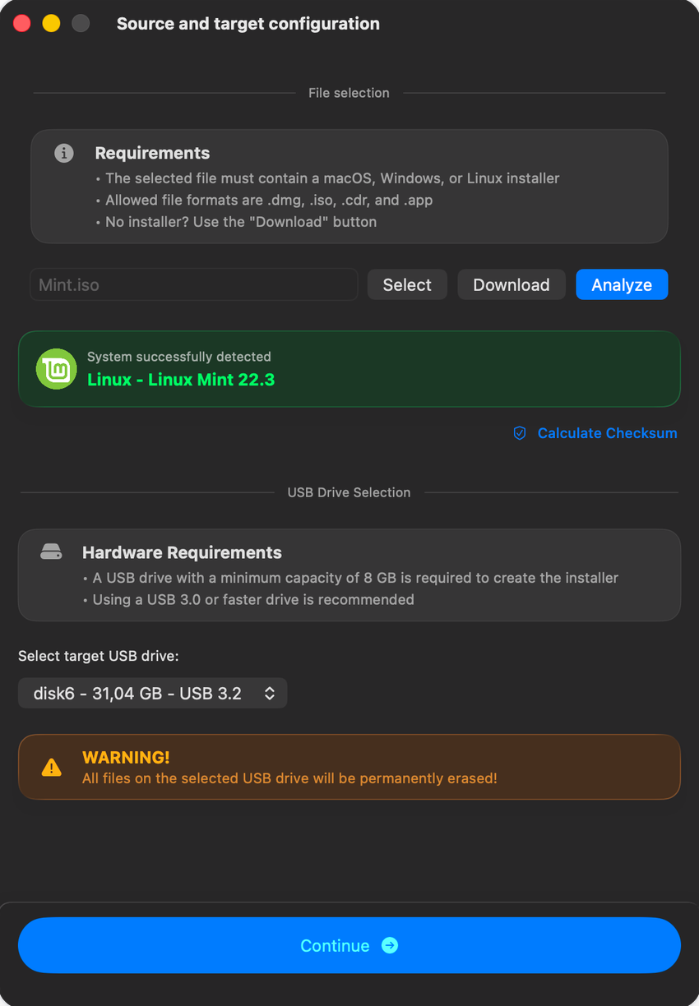Click into the Mint.iso file path field
The image size is (699, 1006).
click(194, 284)
